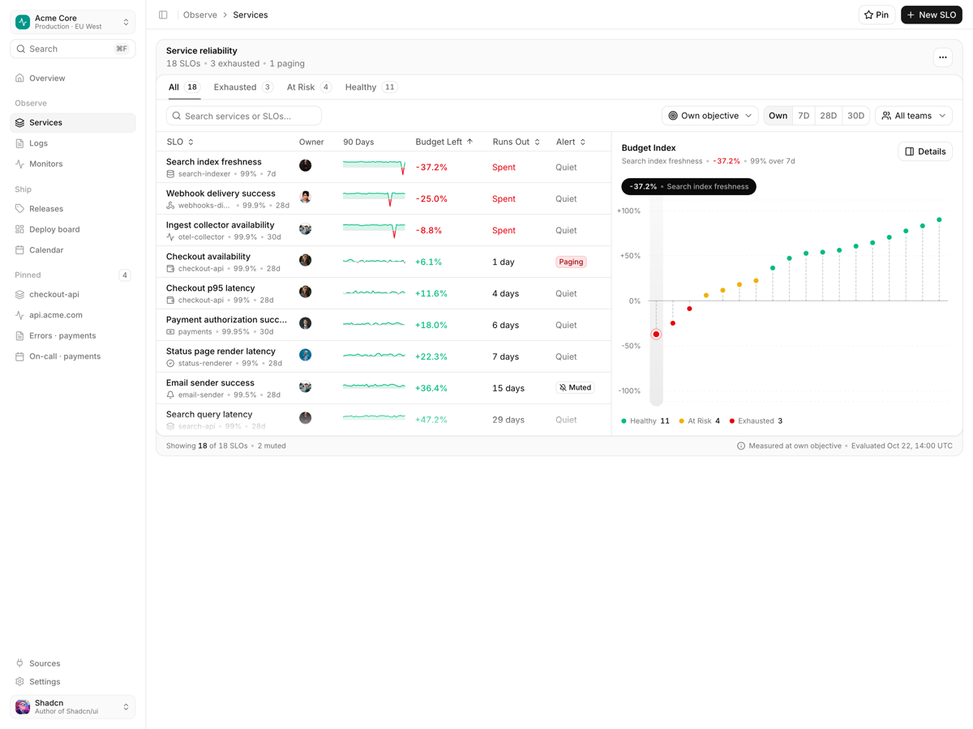Click the Settings gear icon

point(20,682)
